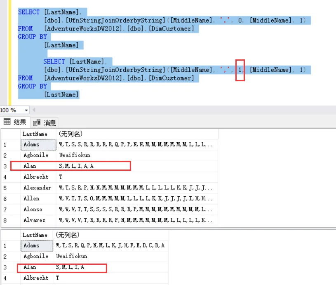The width and height of the screenshot is (336, 285).
Task: Select the Uwaifiokun cell in the upper results grid
Action: click(x=137, y=155)
